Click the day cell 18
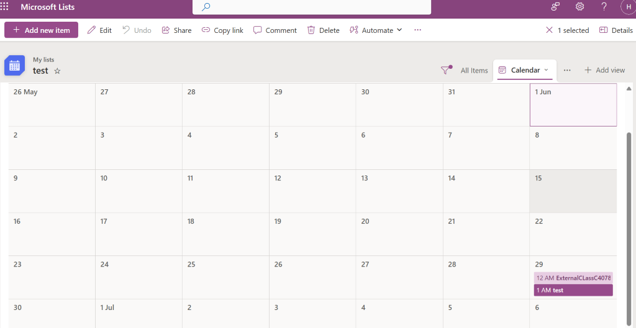 tap(225, 234)
